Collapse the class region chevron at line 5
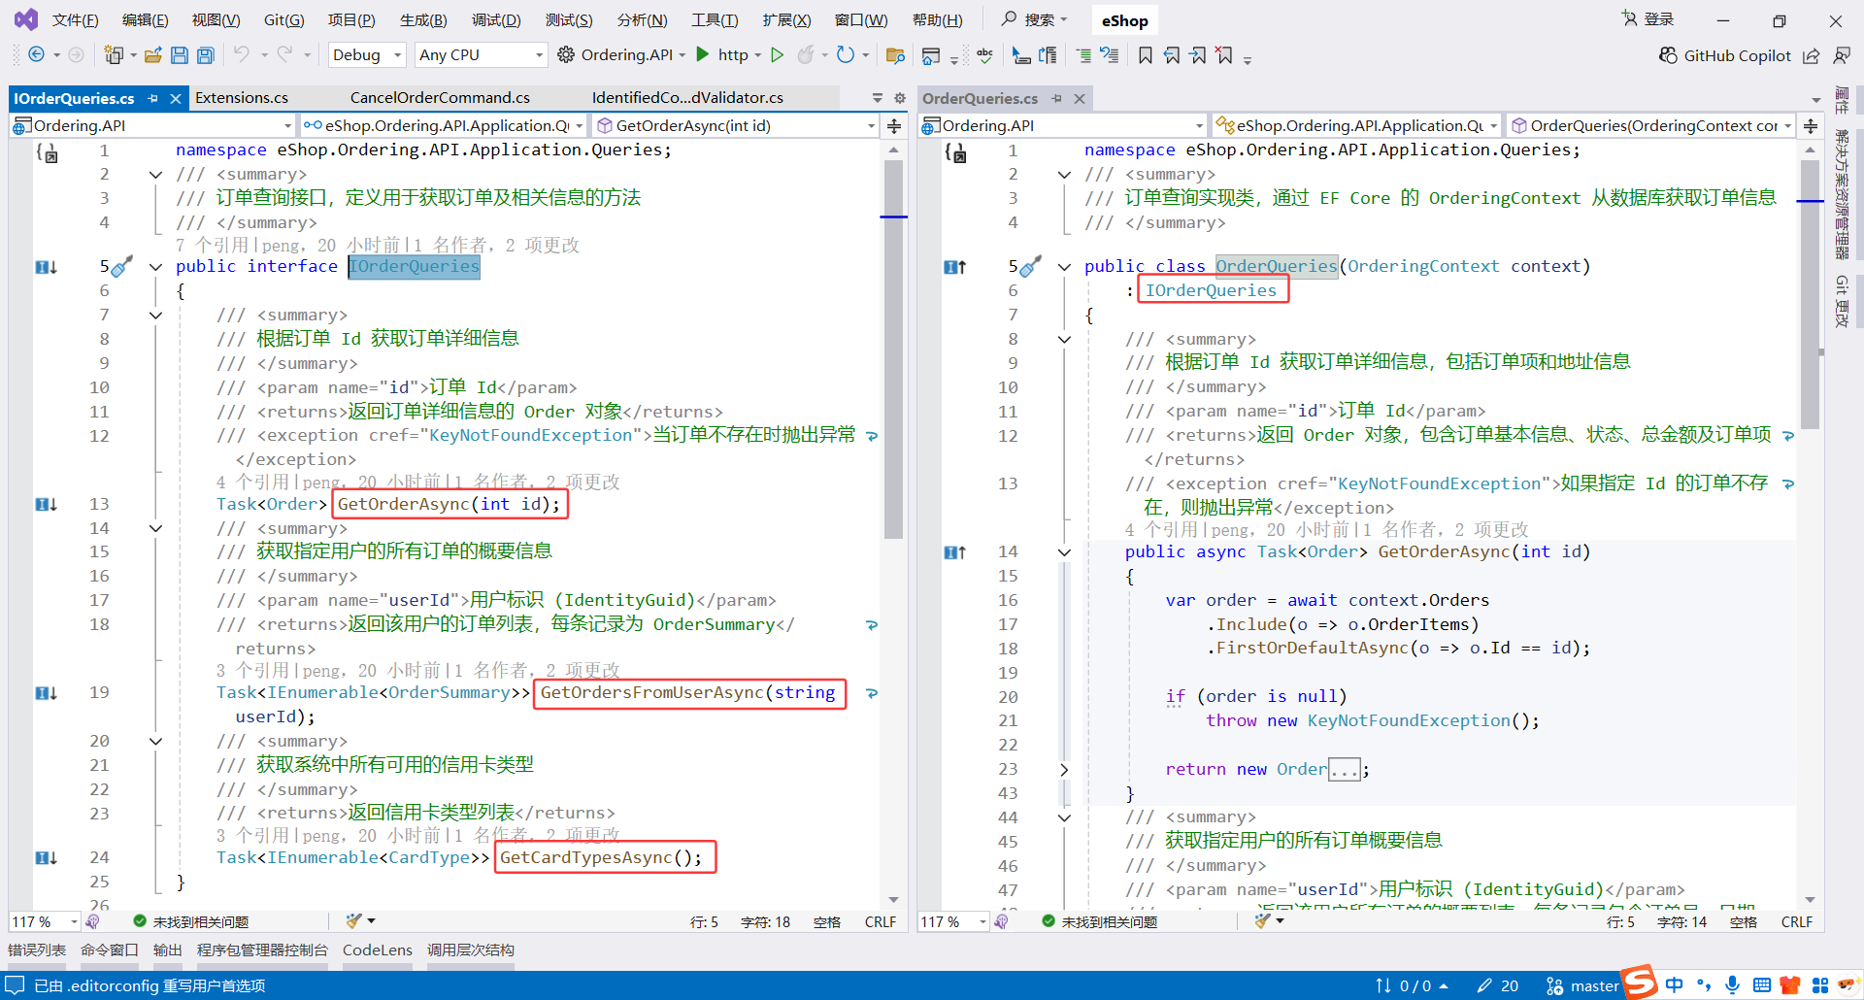This screenshot has height=1000, width=1864. tap(1063, 266)
